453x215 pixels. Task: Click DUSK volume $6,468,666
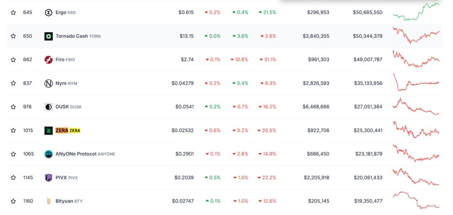pyautogui.click(x=316, y=107)
